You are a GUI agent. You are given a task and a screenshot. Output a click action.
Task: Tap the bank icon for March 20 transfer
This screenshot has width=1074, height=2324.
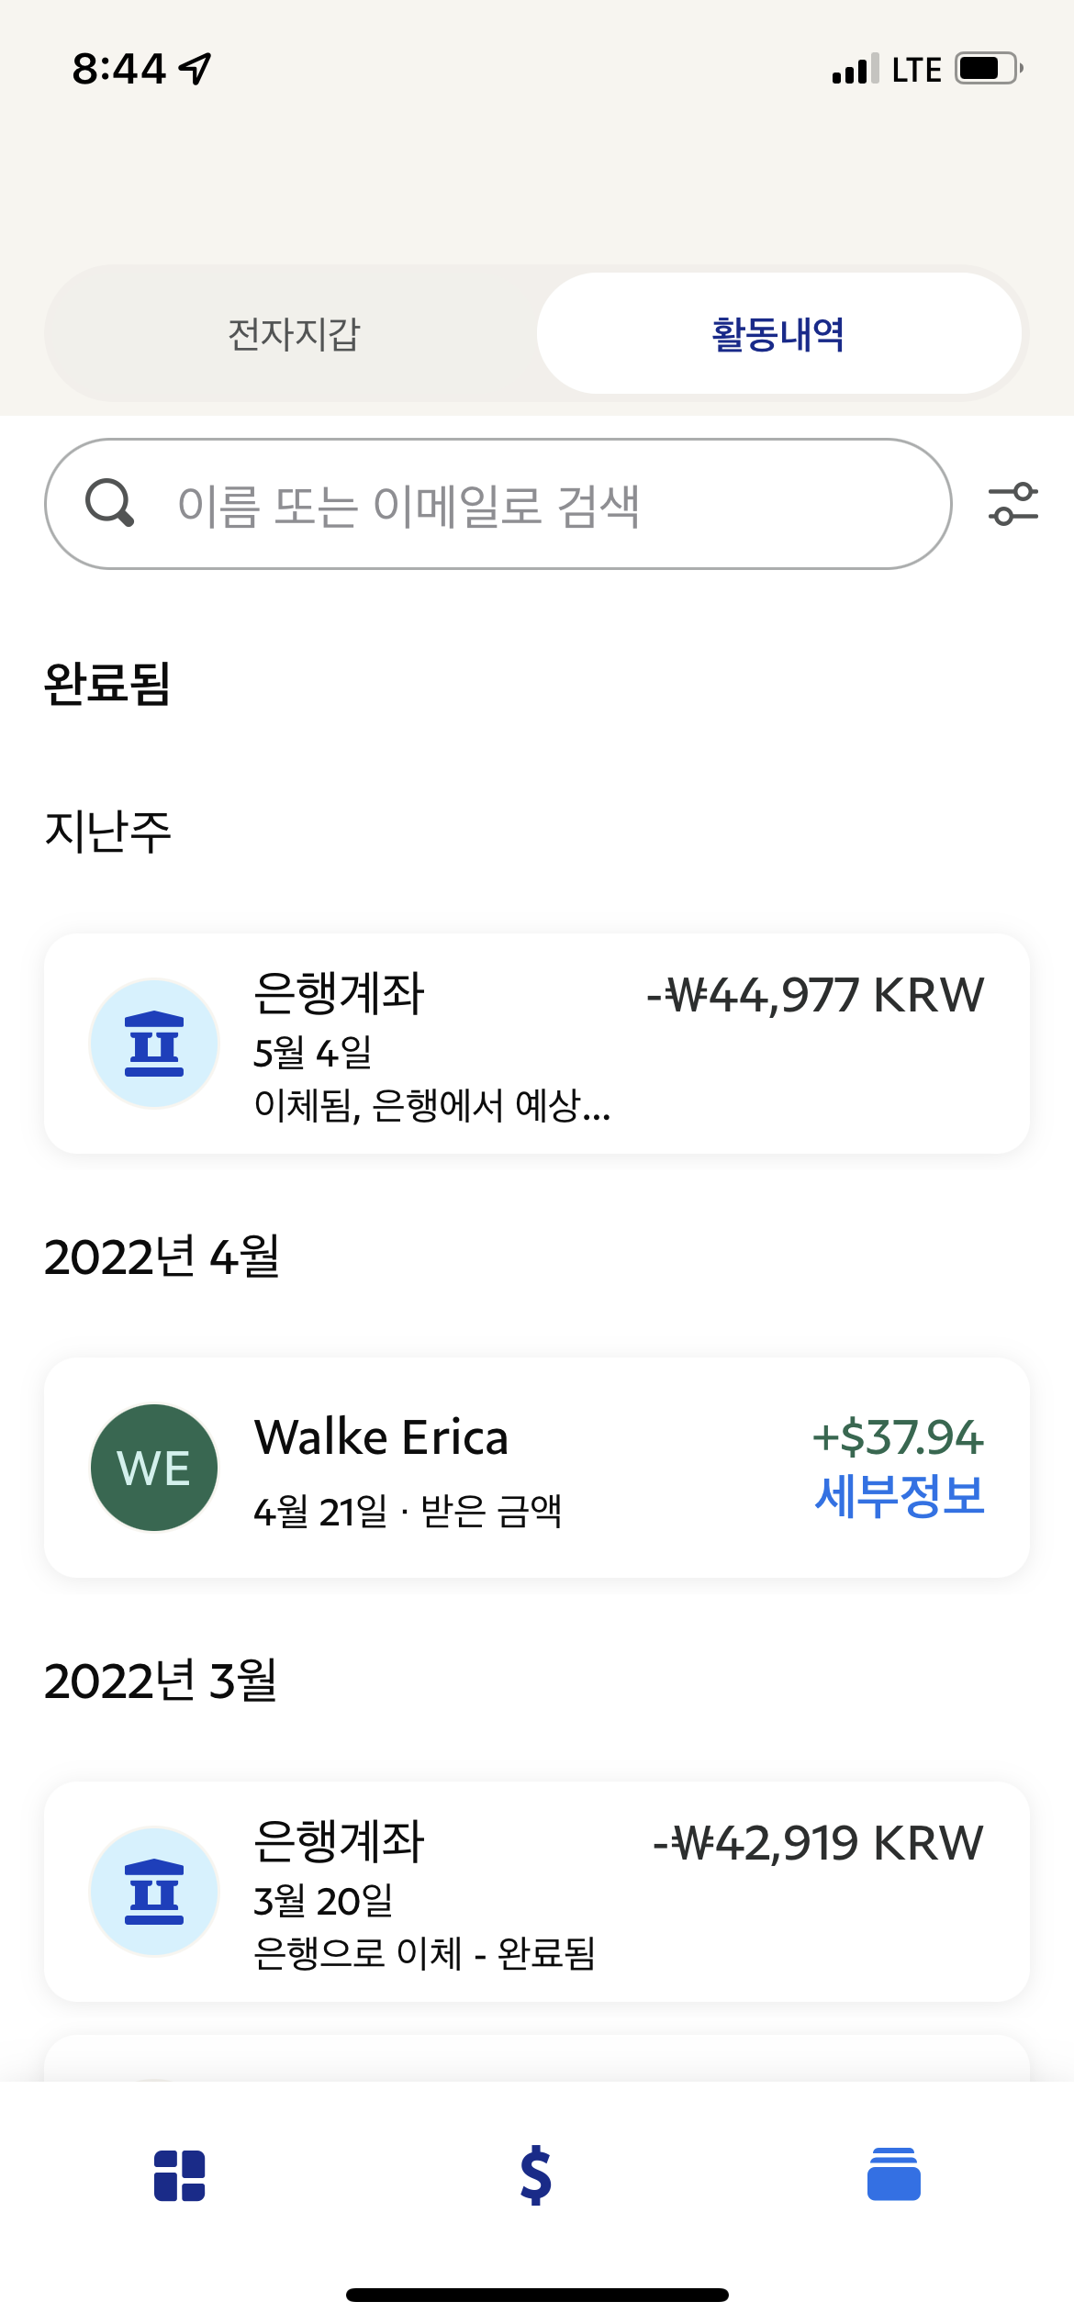point(154,1892)
